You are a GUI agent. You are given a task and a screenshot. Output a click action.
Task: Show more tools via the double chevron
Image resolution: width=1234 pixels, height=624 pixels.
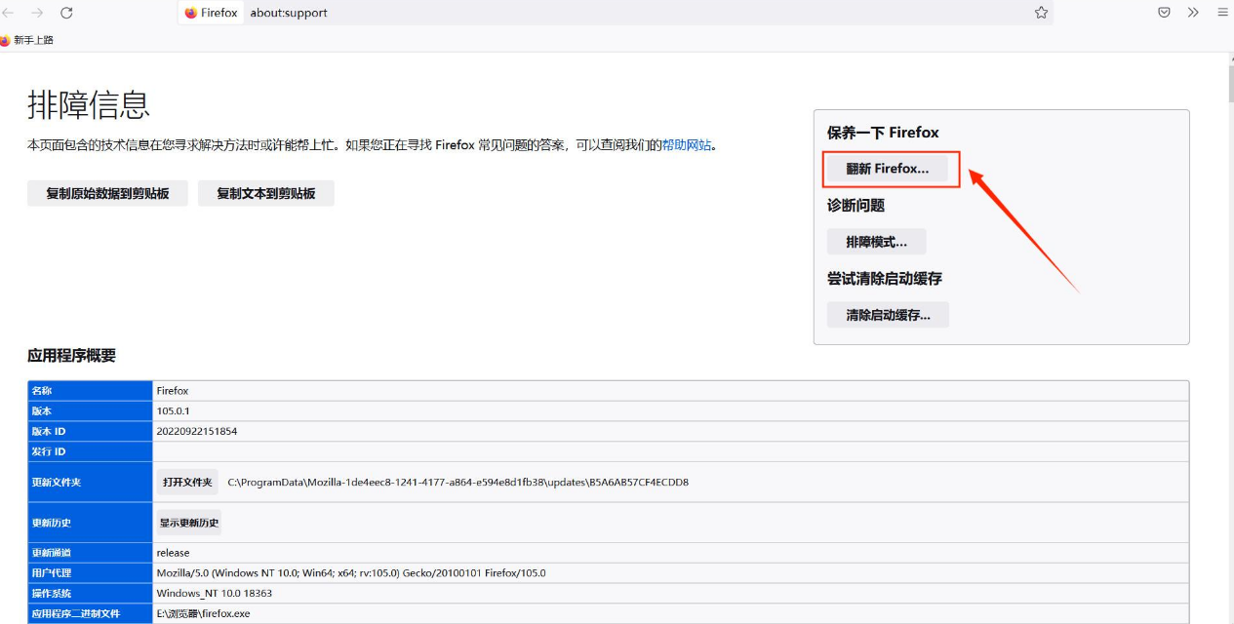tap(1193, 13)
